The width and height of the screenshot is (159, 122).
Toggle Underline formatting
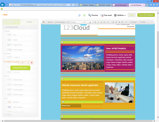coord(101,22)
